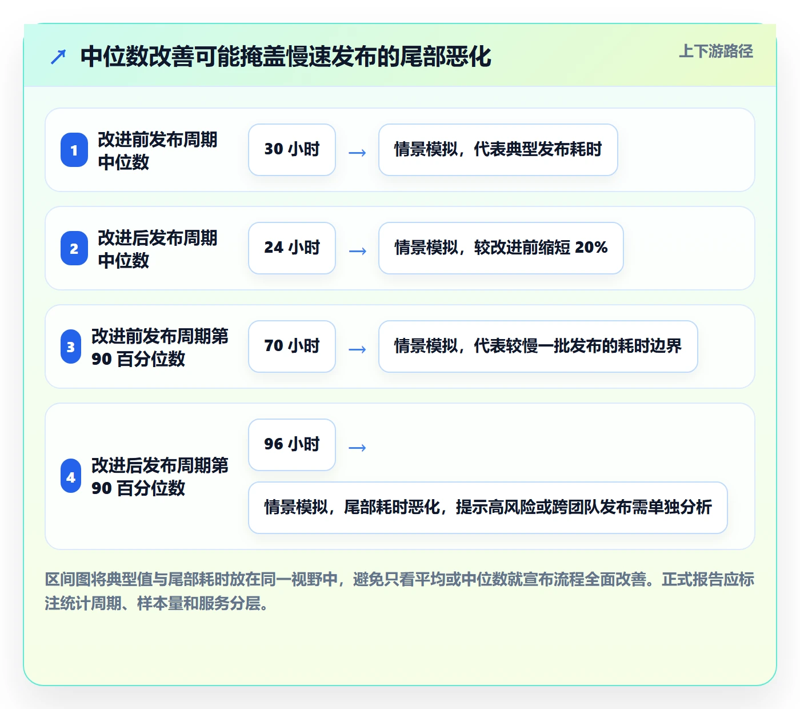Select the 改进后发布周期中位数 label

pyautogui.click(x=158, y=249)
